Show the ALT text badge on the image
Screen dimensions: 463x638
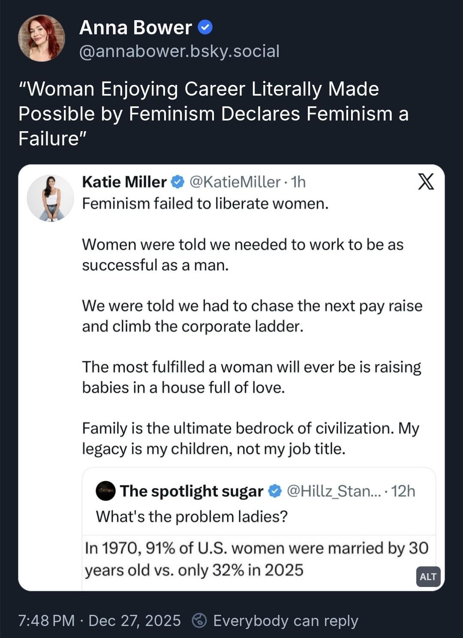(x=428, y=577)
